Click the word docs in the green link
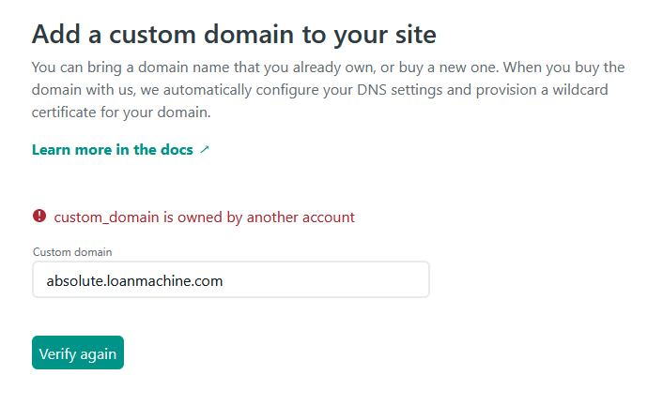Viewport: 663px width, 405px height. 177,149
